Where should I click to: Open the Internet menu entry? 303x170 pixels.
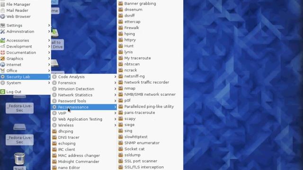tap(25, 65)
